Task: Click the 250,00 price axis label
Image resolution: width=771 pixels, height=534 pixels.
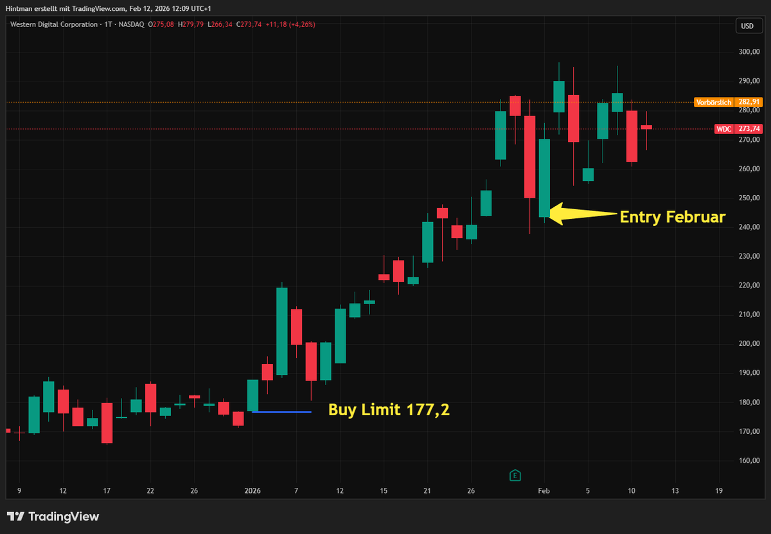Action: [x=750, y=198]
